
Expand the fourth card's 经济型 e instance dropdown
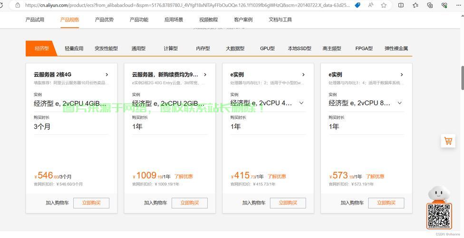[399, 103]
